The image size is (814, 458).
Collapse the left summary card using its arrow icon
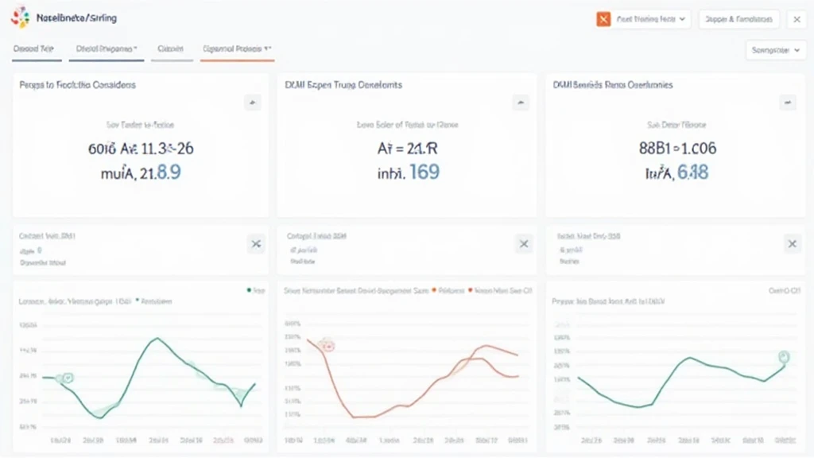(x=252, y=103)
